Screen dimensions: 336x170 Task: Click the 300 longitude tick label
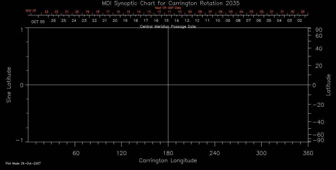(261, 153)
